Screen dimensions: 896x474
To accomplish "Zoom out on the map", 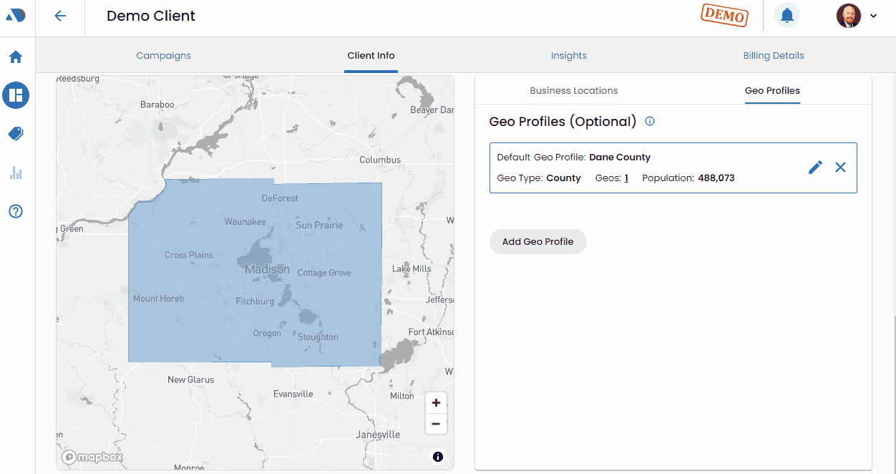I will click(x=436, y=424).
